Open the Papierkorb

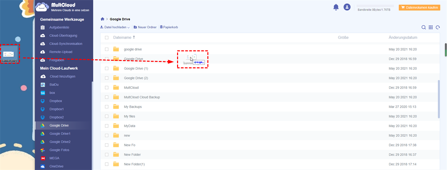click(169, 27)
